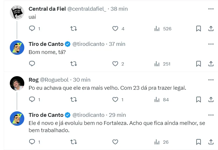Open more options for Rog's tweet
Viewport: 218px width, 150px height.
(211, 80)
